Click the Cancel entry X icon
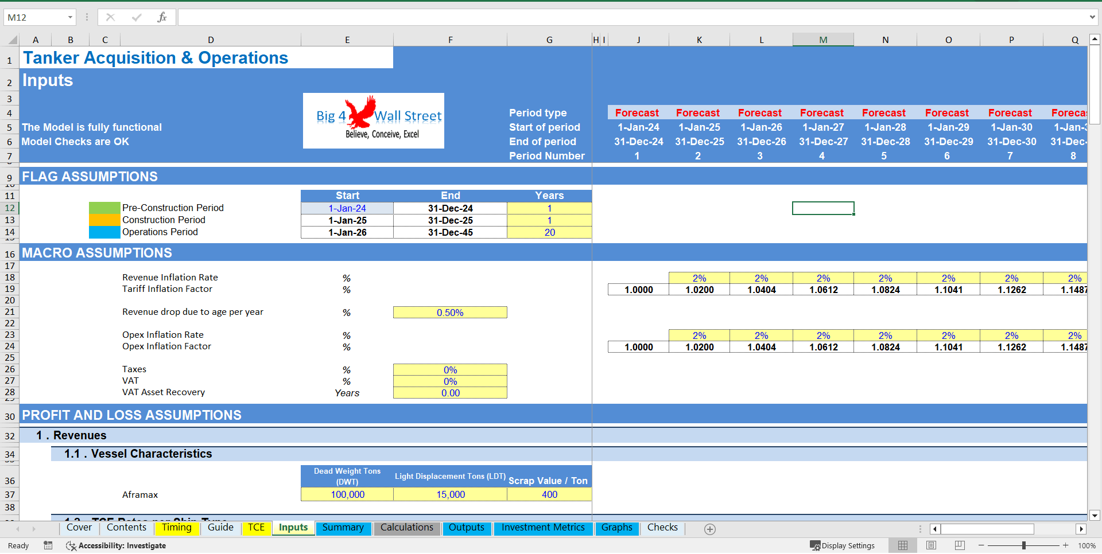This screenshot has height=554, width=1102. click(x=110, y=17)
